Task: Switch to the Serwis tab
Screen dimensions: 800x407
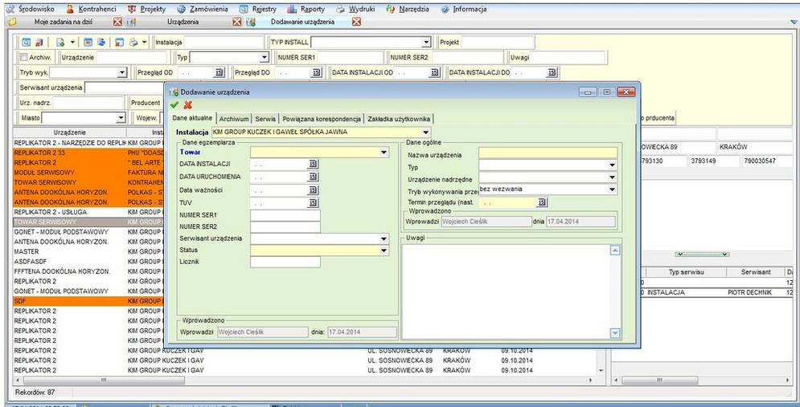Action: (x=265, y=119)
